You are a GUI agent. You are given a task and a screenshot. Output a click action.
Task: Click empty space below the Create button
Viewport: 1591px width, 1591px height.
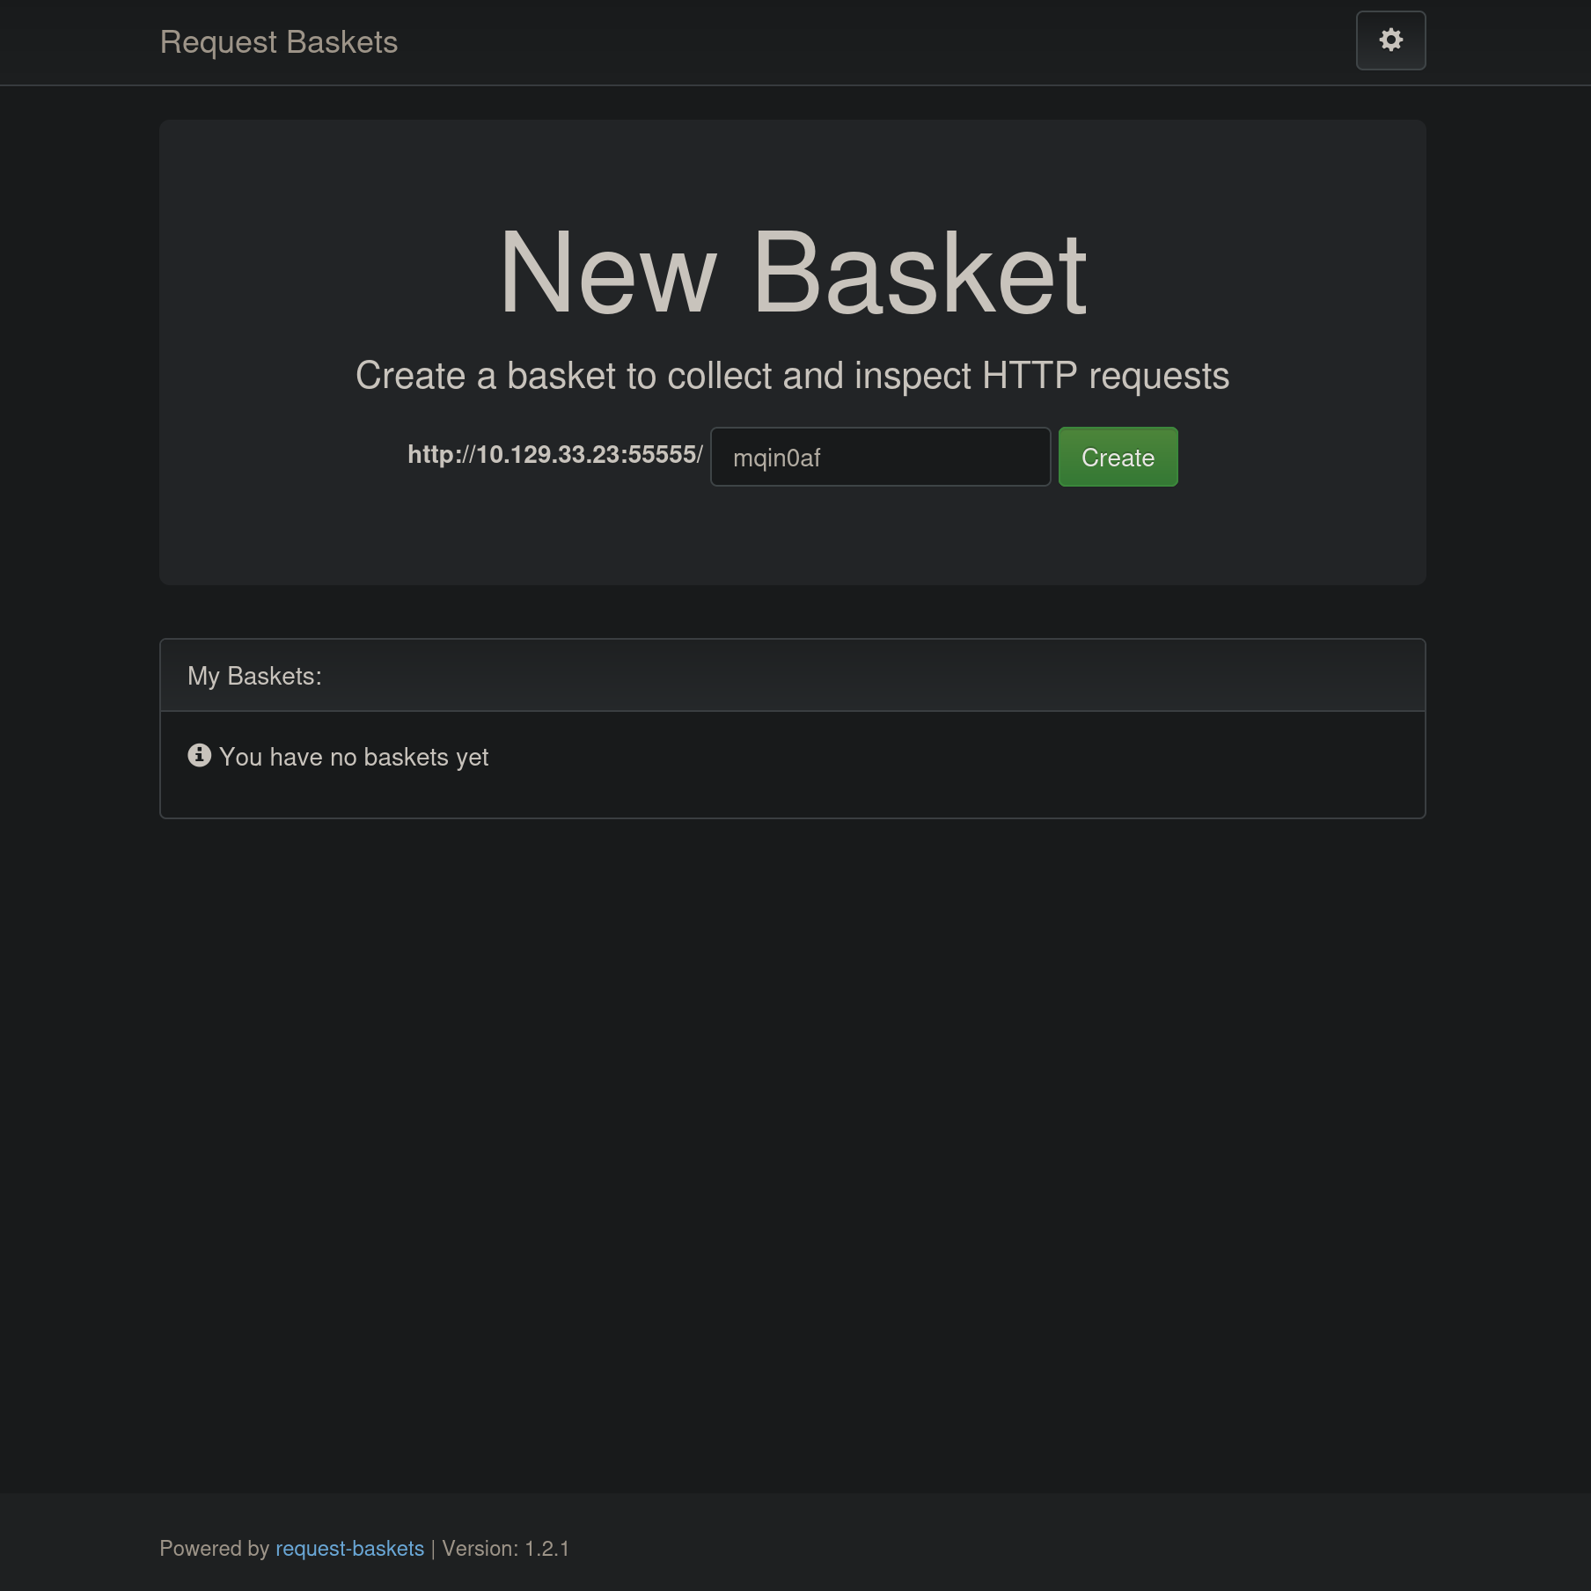tap(1118, 537)
